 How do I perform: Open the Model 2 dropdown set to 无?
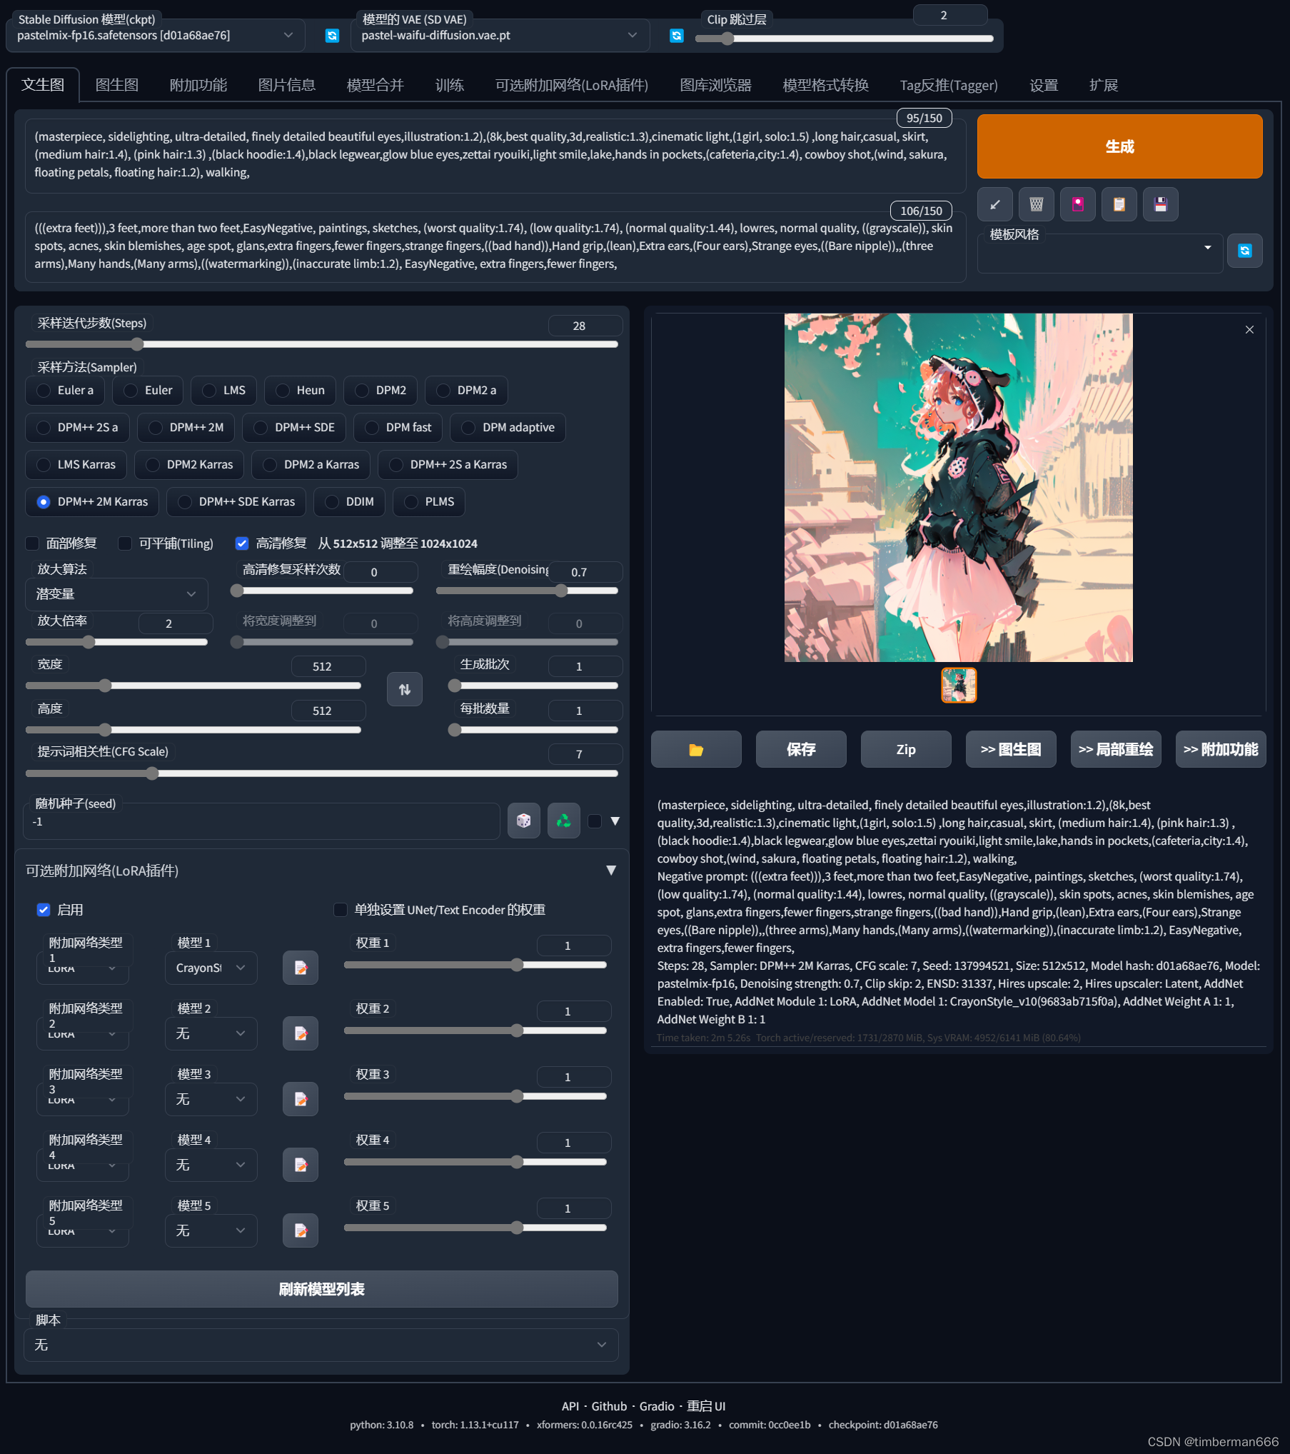point(211,1033)
